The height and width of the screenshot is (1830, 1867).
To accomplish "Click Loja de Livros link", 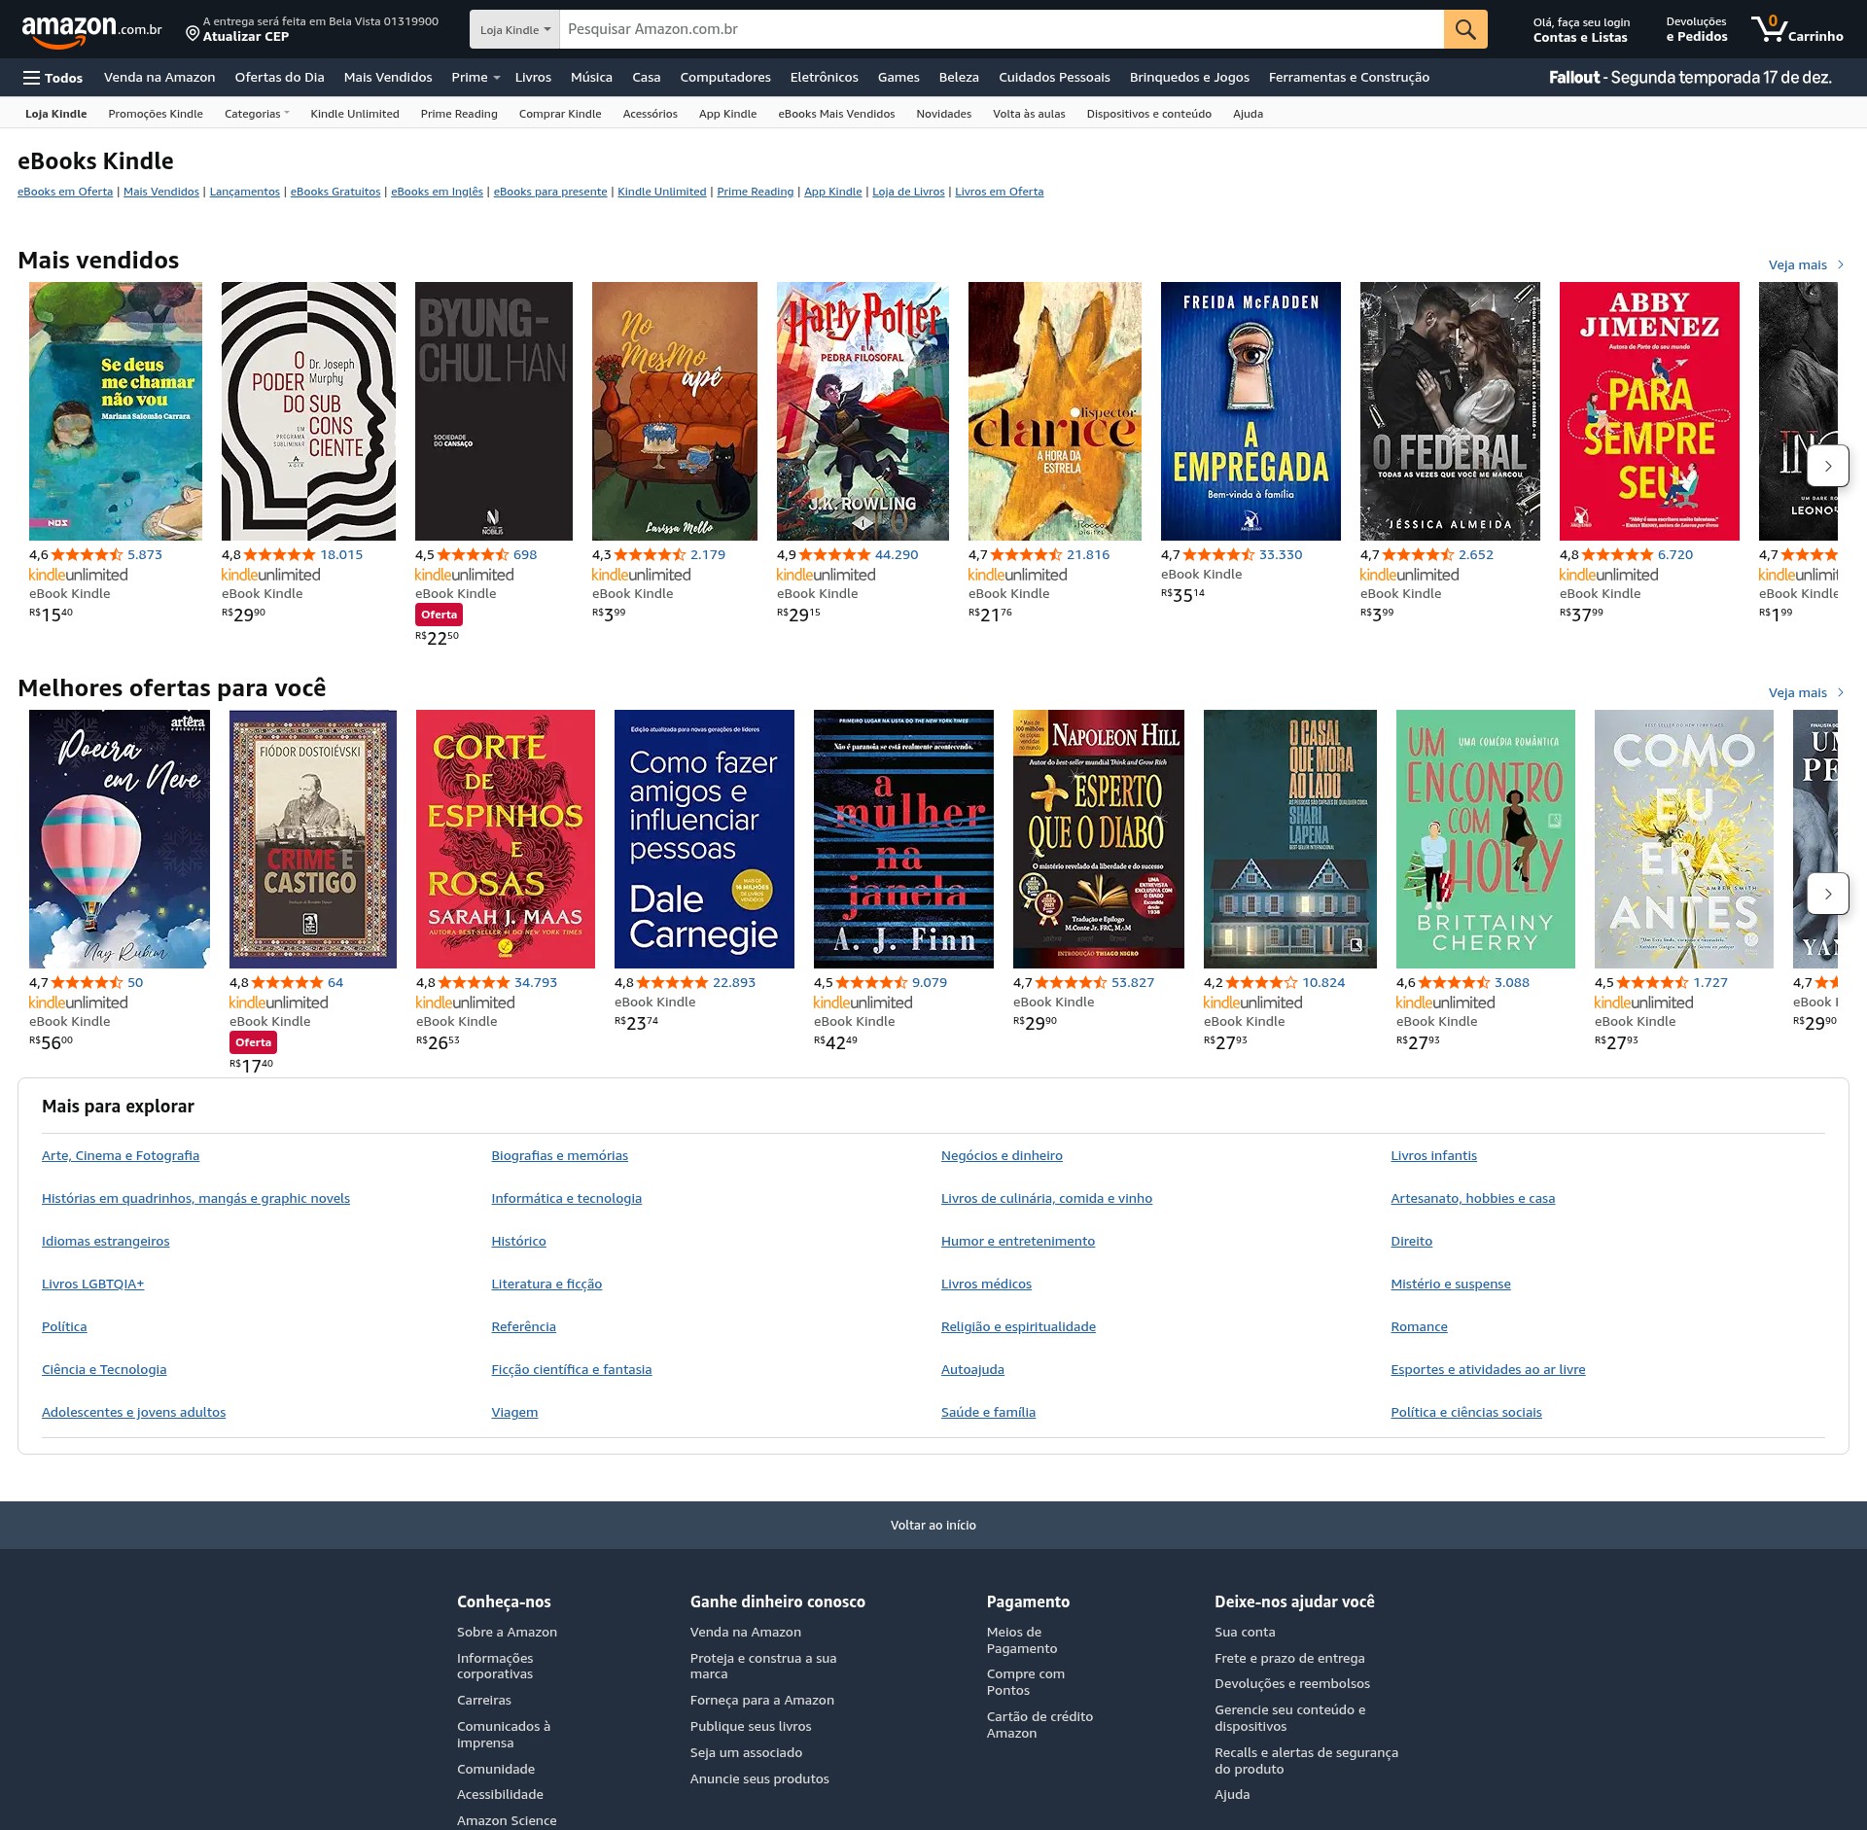I will tap(908, 192).
